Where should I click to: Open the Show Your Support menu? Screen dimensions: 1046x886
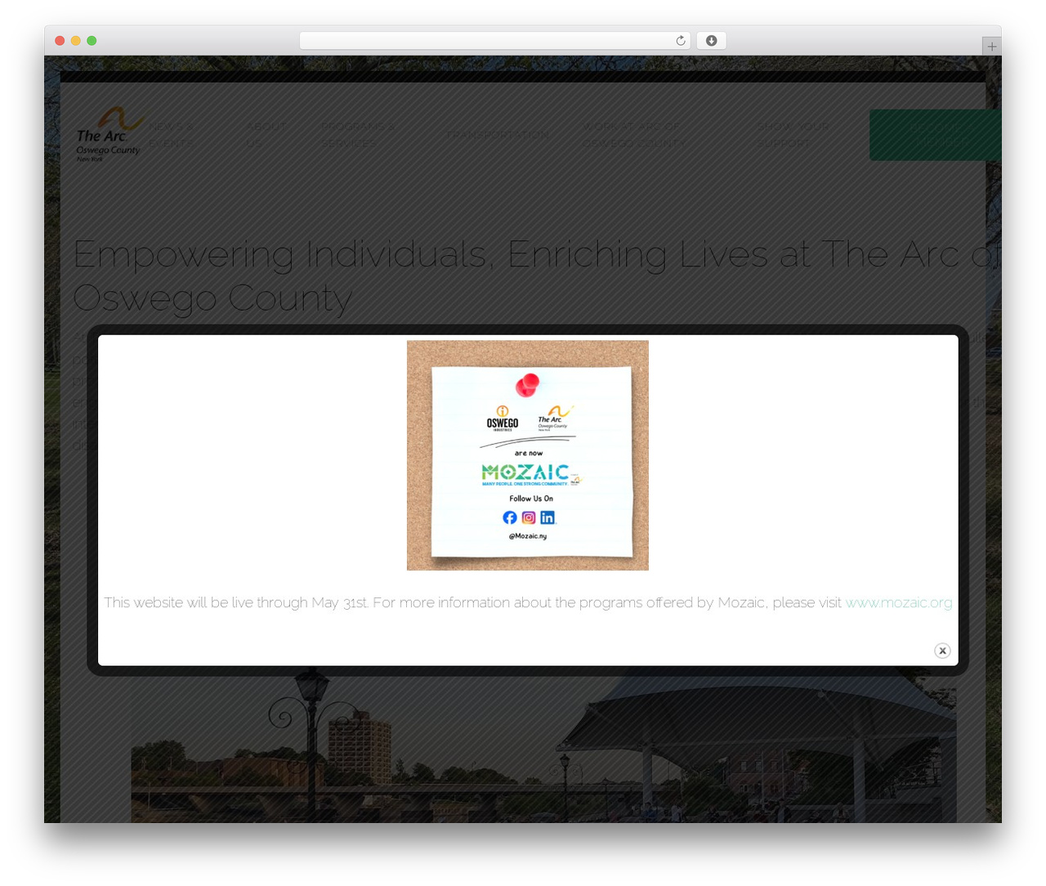click(793, 135)
